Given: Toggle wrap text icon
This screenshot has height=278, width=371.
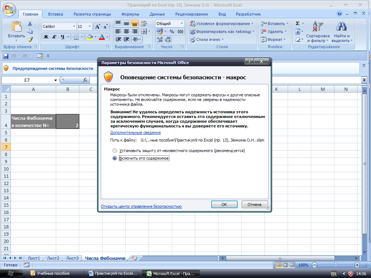Looking at the screenshot, I should click(143, 24).
